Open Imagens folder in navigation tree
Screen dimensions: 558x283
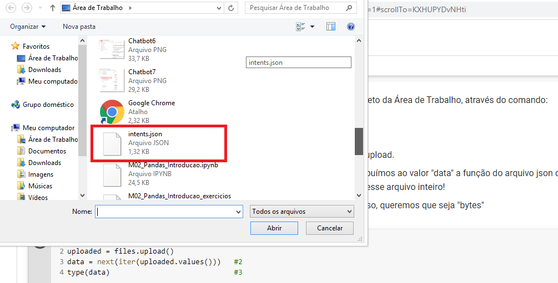35,174
